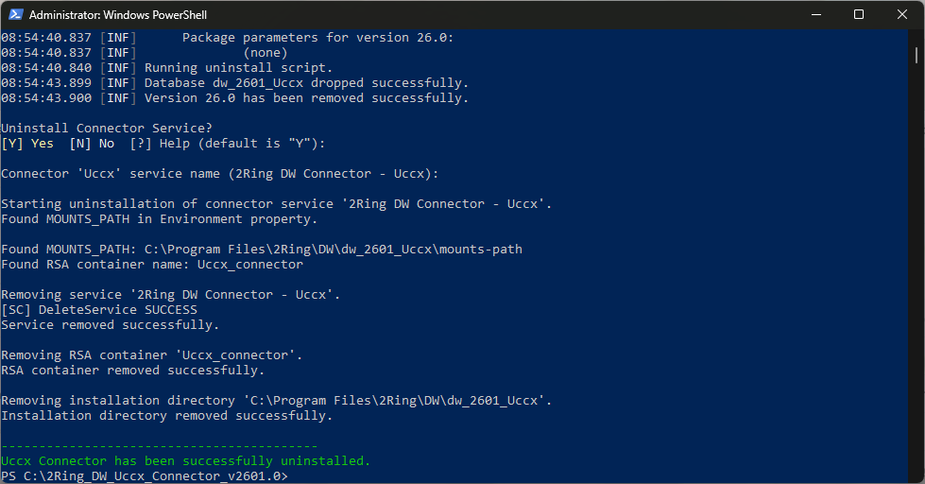925x484 pixels.
Task: Click the "[Y] Yes" option text
Action: coord(27,144)
